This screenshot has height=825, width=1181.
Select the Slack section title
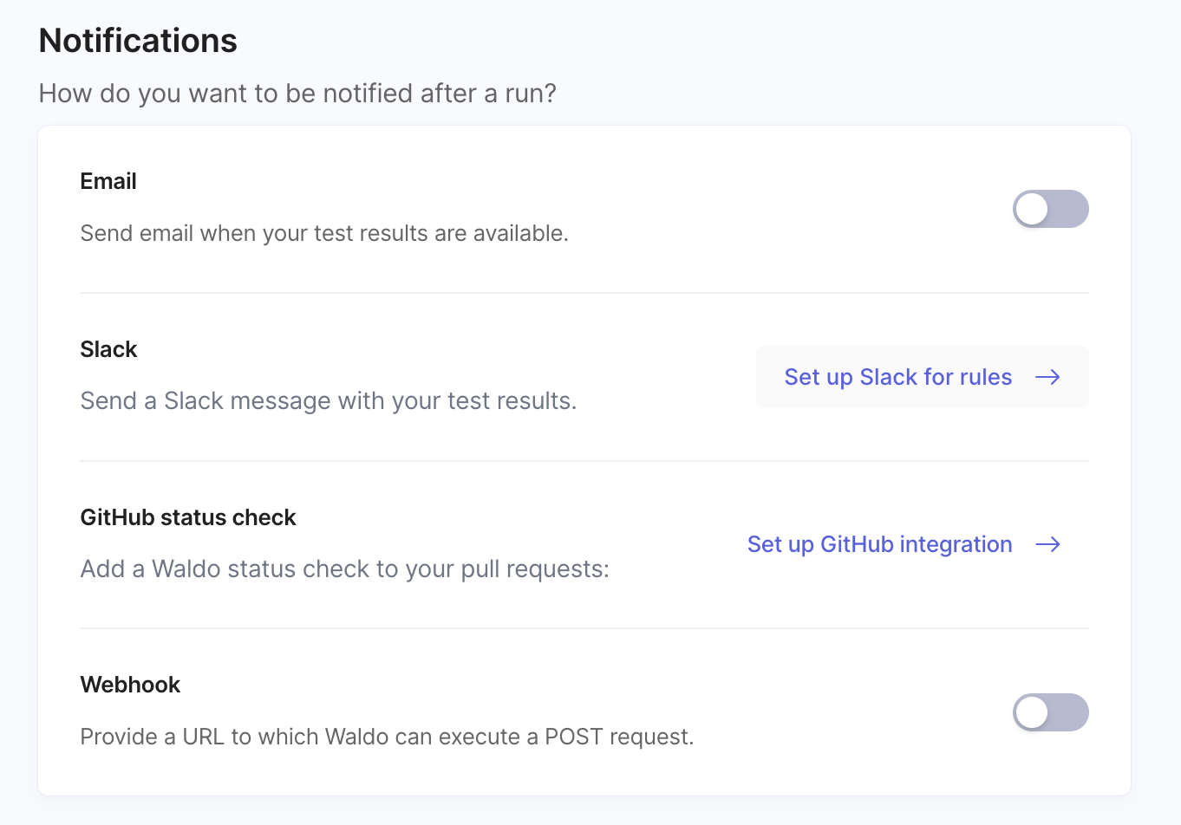(108, 349)
